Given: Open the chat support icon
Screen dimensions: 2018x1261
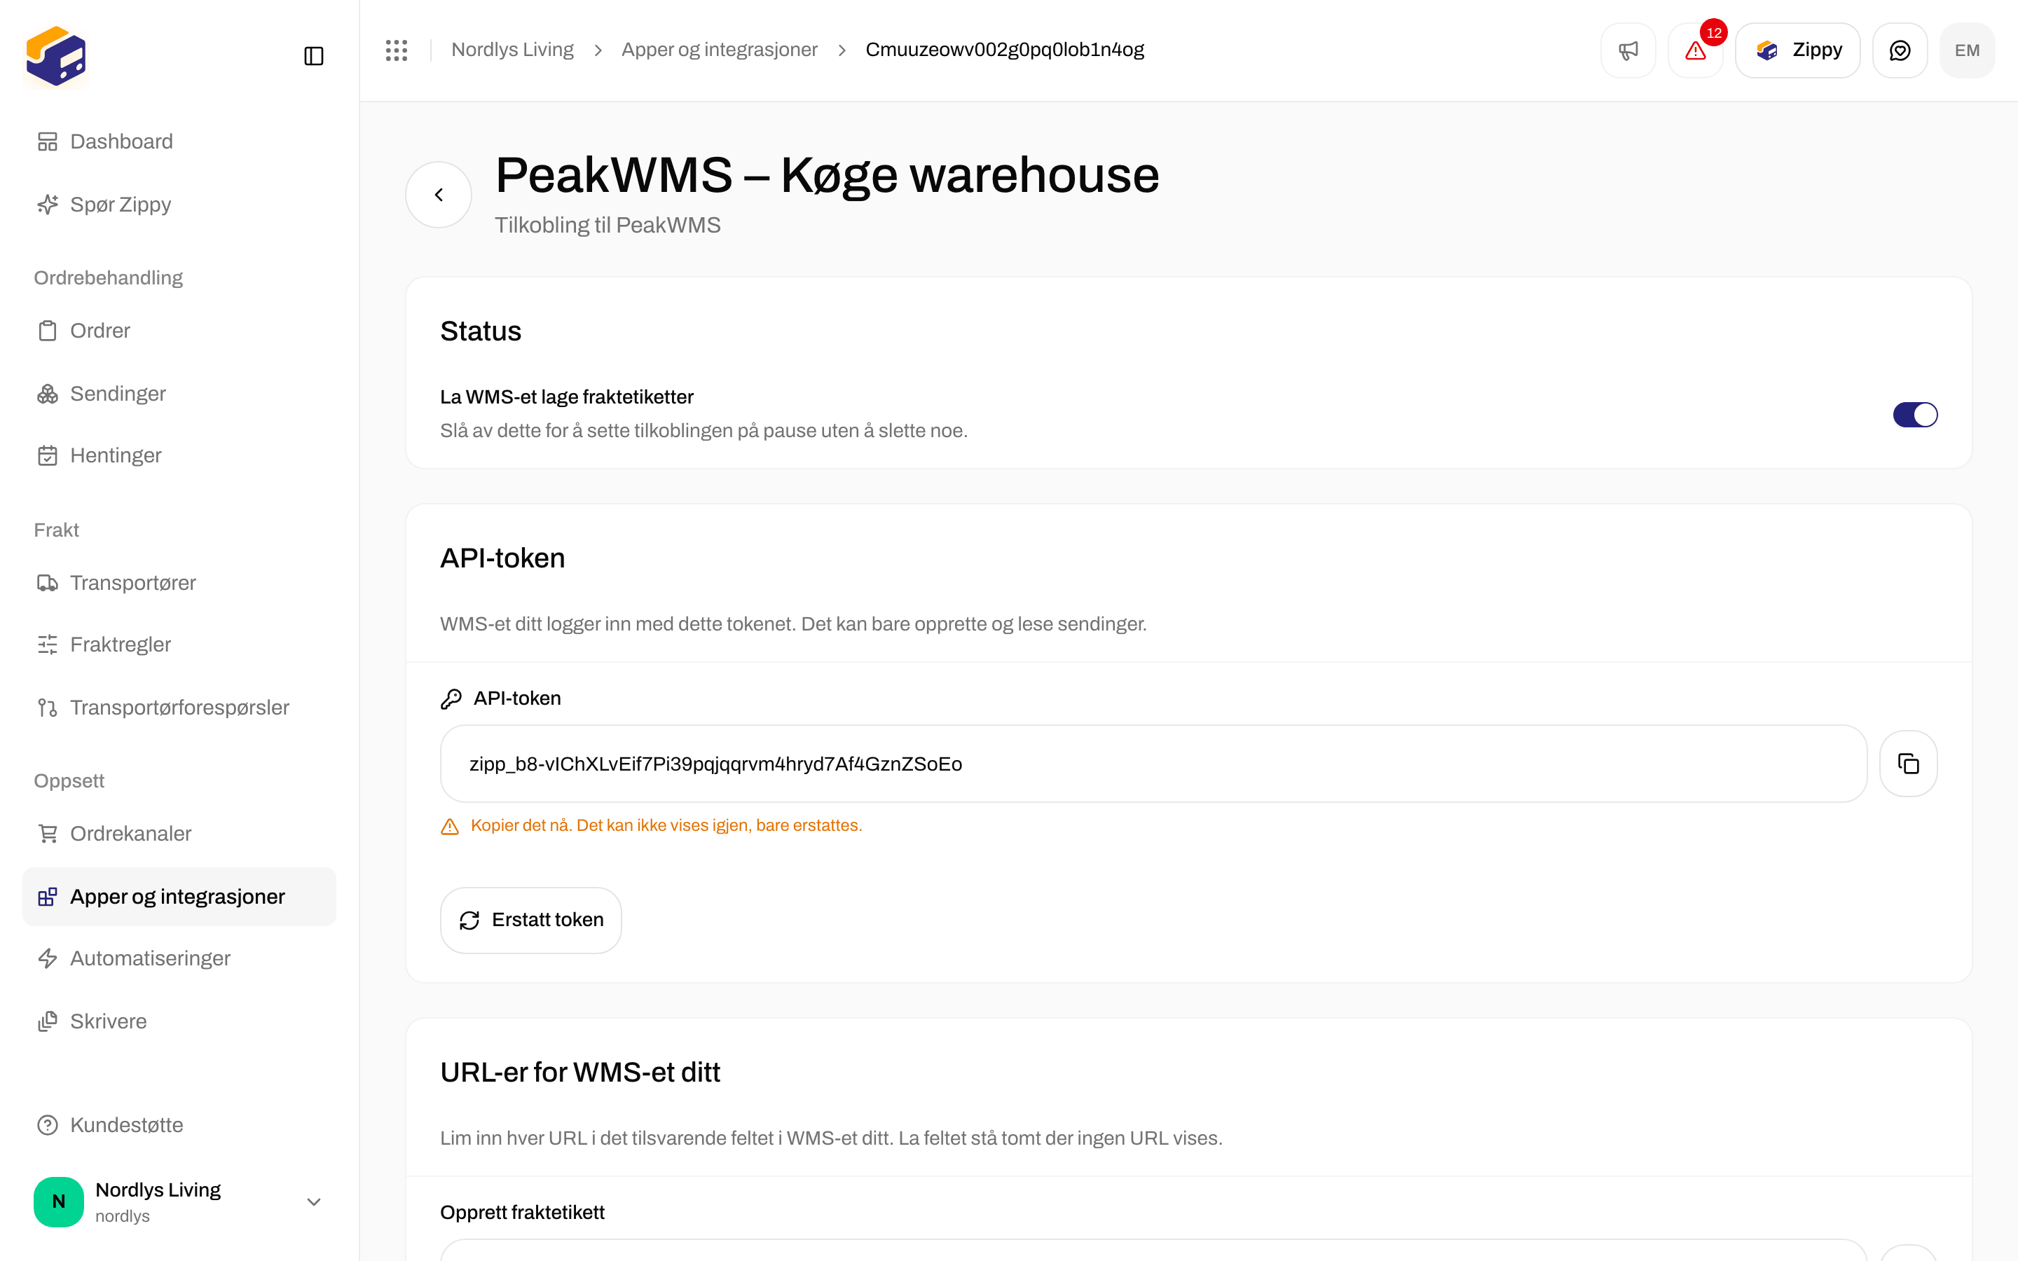Looking at the screenshot, I should [x=1900, y=50].
